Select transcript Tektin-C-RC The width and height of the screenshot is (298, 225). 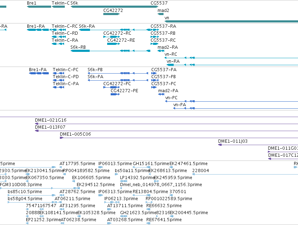point(65,26)
